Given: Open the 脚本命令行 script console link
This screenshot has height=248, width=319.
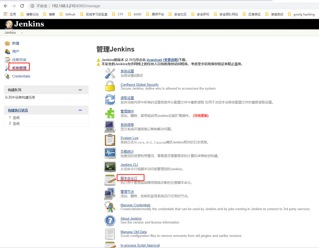Looking at the screenshot, I should tap(129, 178).
